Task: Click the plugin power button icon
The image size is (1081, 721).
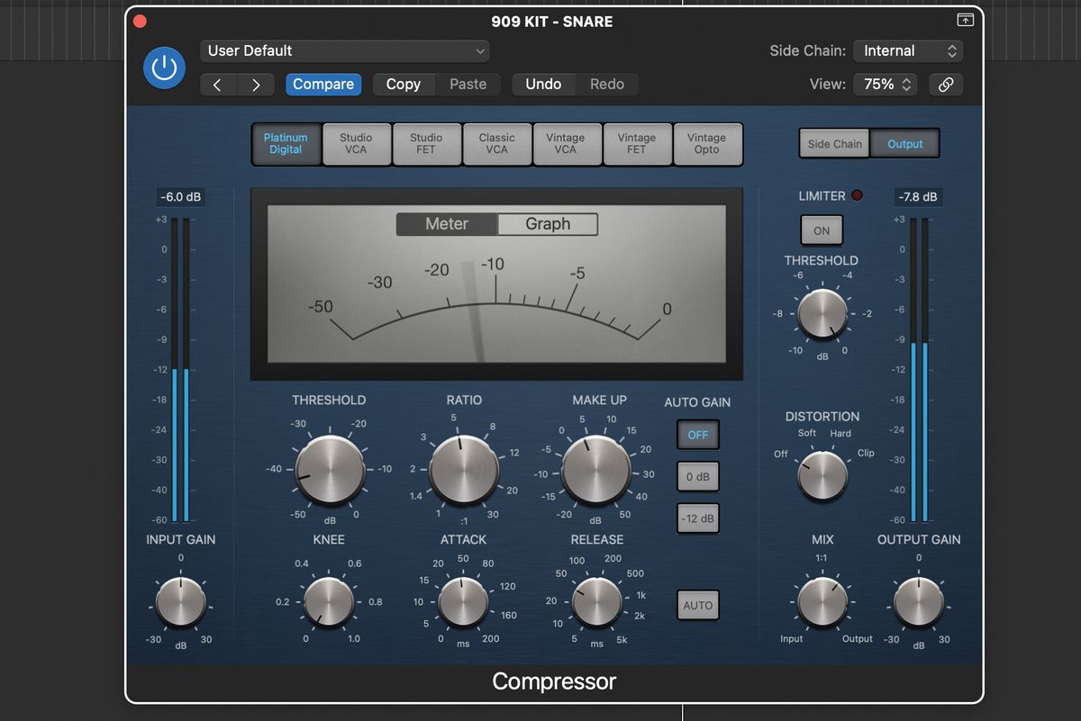Action: pyautogui.click(x=164, y=68)
